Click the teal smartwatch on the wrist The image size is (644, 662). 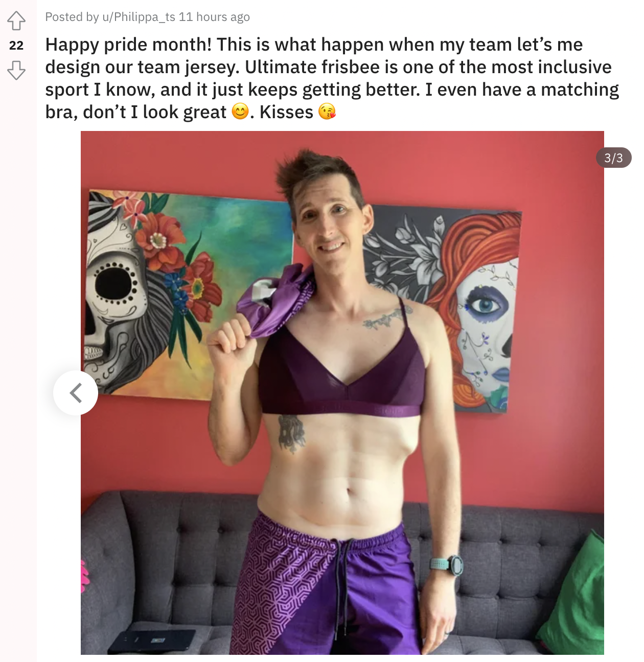tap(447, 565)
